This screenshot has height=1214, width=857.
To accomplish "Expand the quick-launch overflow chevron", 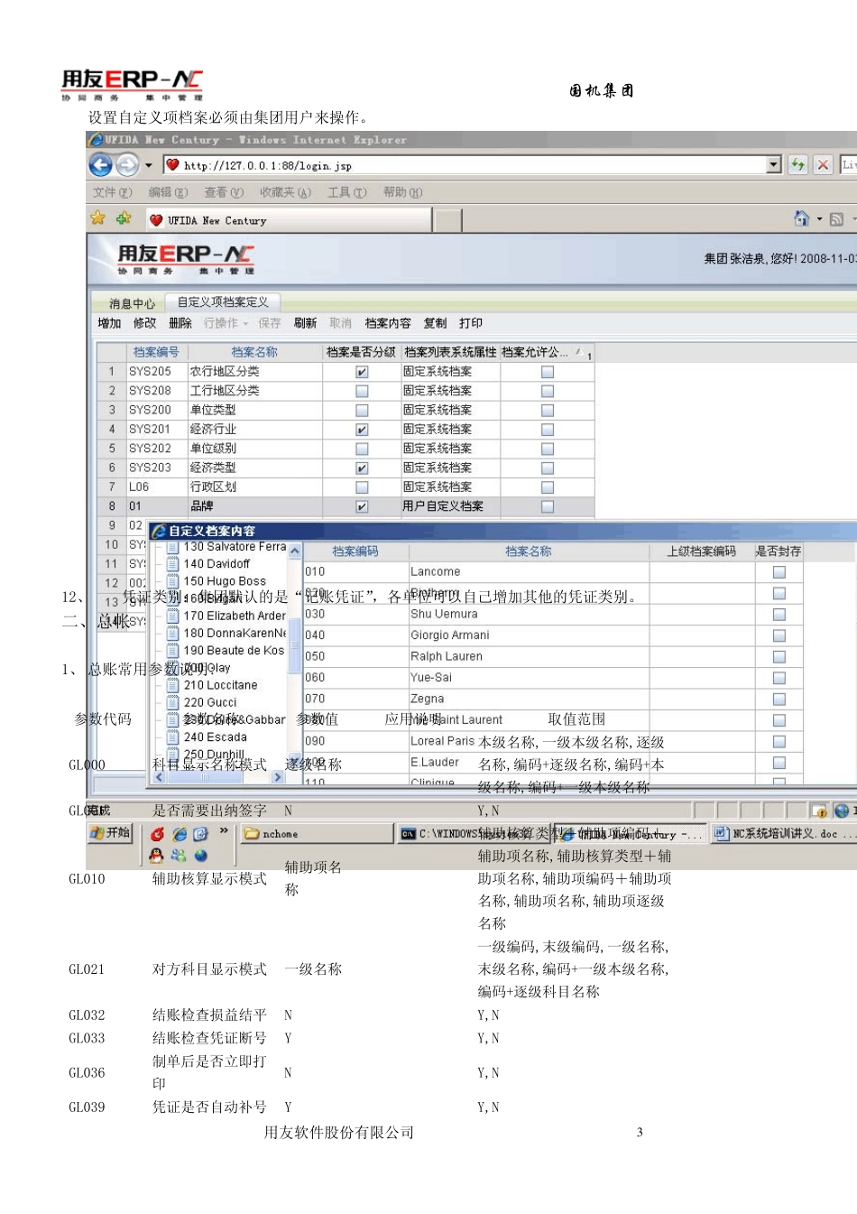I will coord(224,830).
